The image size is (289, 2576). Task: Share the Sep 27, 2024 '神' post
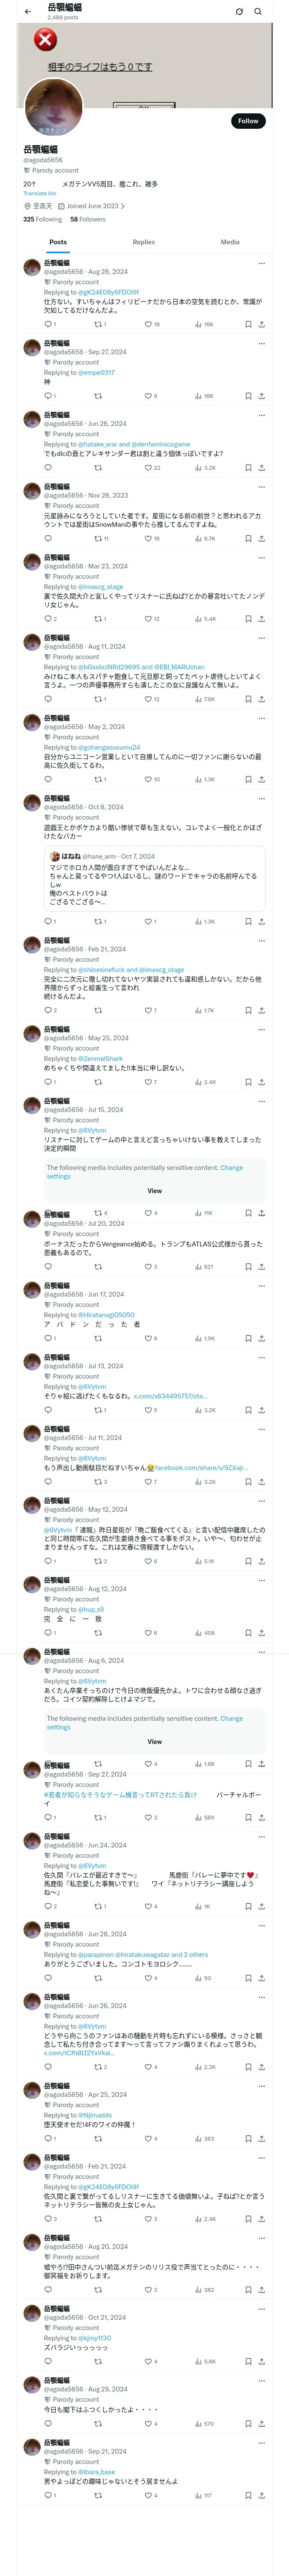262,396
